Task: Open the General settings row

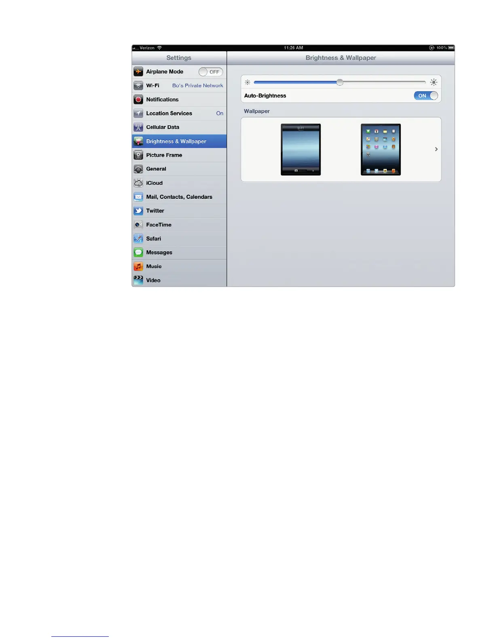Action: click(179, 169)
